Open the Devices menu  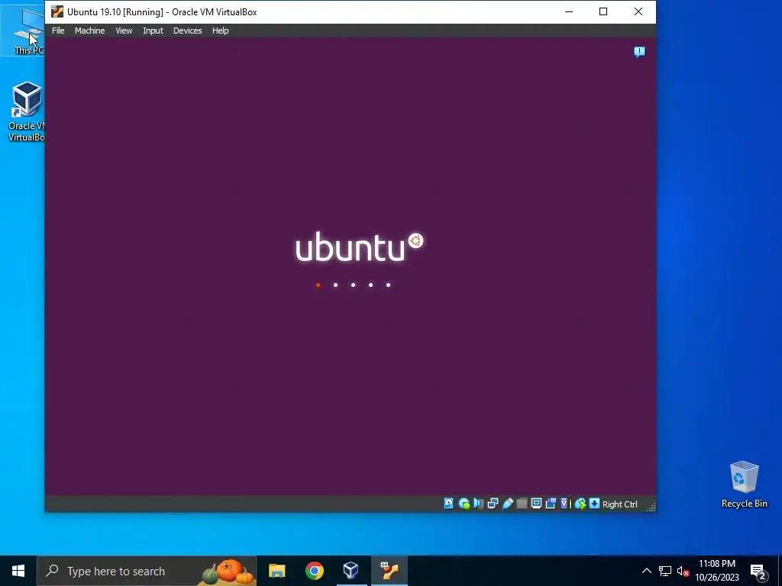[188, 31]
